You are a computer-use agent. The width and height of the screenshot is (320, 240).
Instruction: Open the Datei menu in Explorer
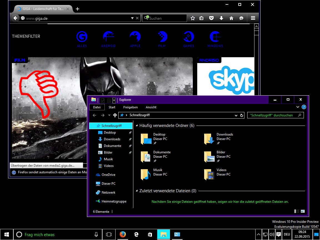[x=97, y=107]
